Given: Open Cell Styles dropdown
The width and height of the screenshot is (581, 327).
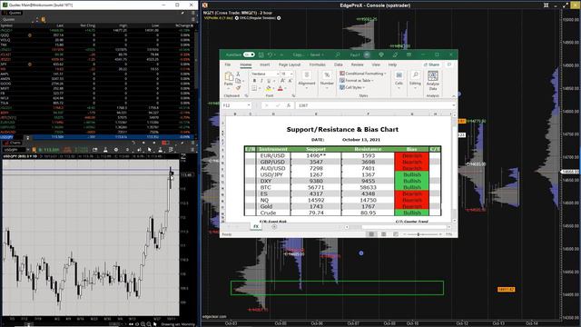Looking at the screenshot, I should tap(353, 87).
